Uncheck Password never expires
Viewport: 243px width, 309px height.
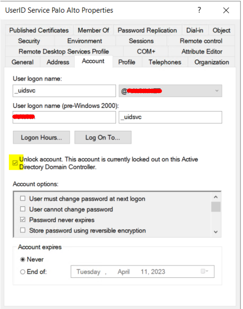coord(23,219)
